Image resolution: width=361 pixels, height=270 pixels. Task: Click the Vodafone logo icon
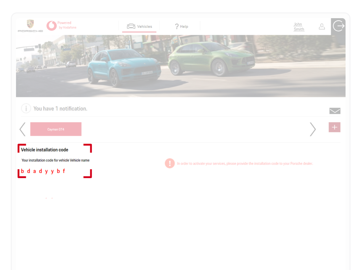point(52,25)
